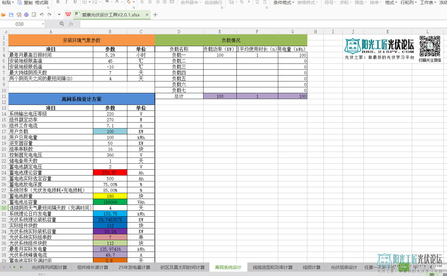Redo the last undone action
The image size is (447, 276).
click(49, 15)
